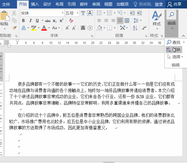Toggle Superscript x² formatting
Viewport: 187px width, 163px height.
point(62,20)
